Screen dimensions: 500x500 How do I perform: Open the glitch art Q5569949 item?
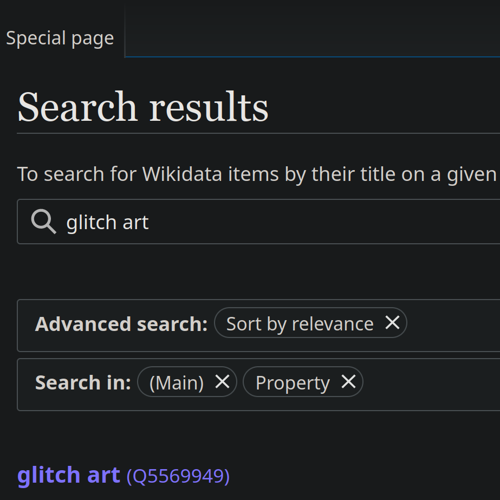click(68, 475)
